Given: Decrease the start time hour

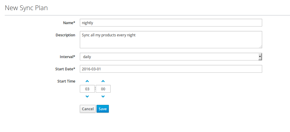Looking at the screenshot, I should (87, 97).
